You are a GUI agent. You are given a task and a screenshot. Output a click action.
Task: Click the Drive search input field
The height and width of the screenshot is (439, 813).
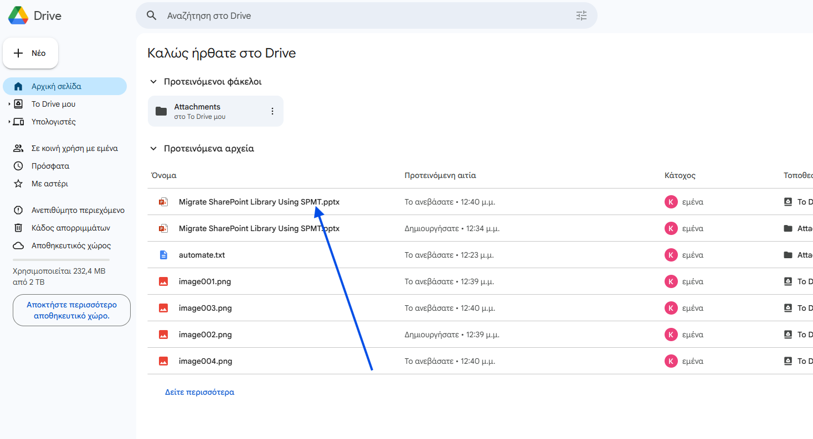pos(366,15)
